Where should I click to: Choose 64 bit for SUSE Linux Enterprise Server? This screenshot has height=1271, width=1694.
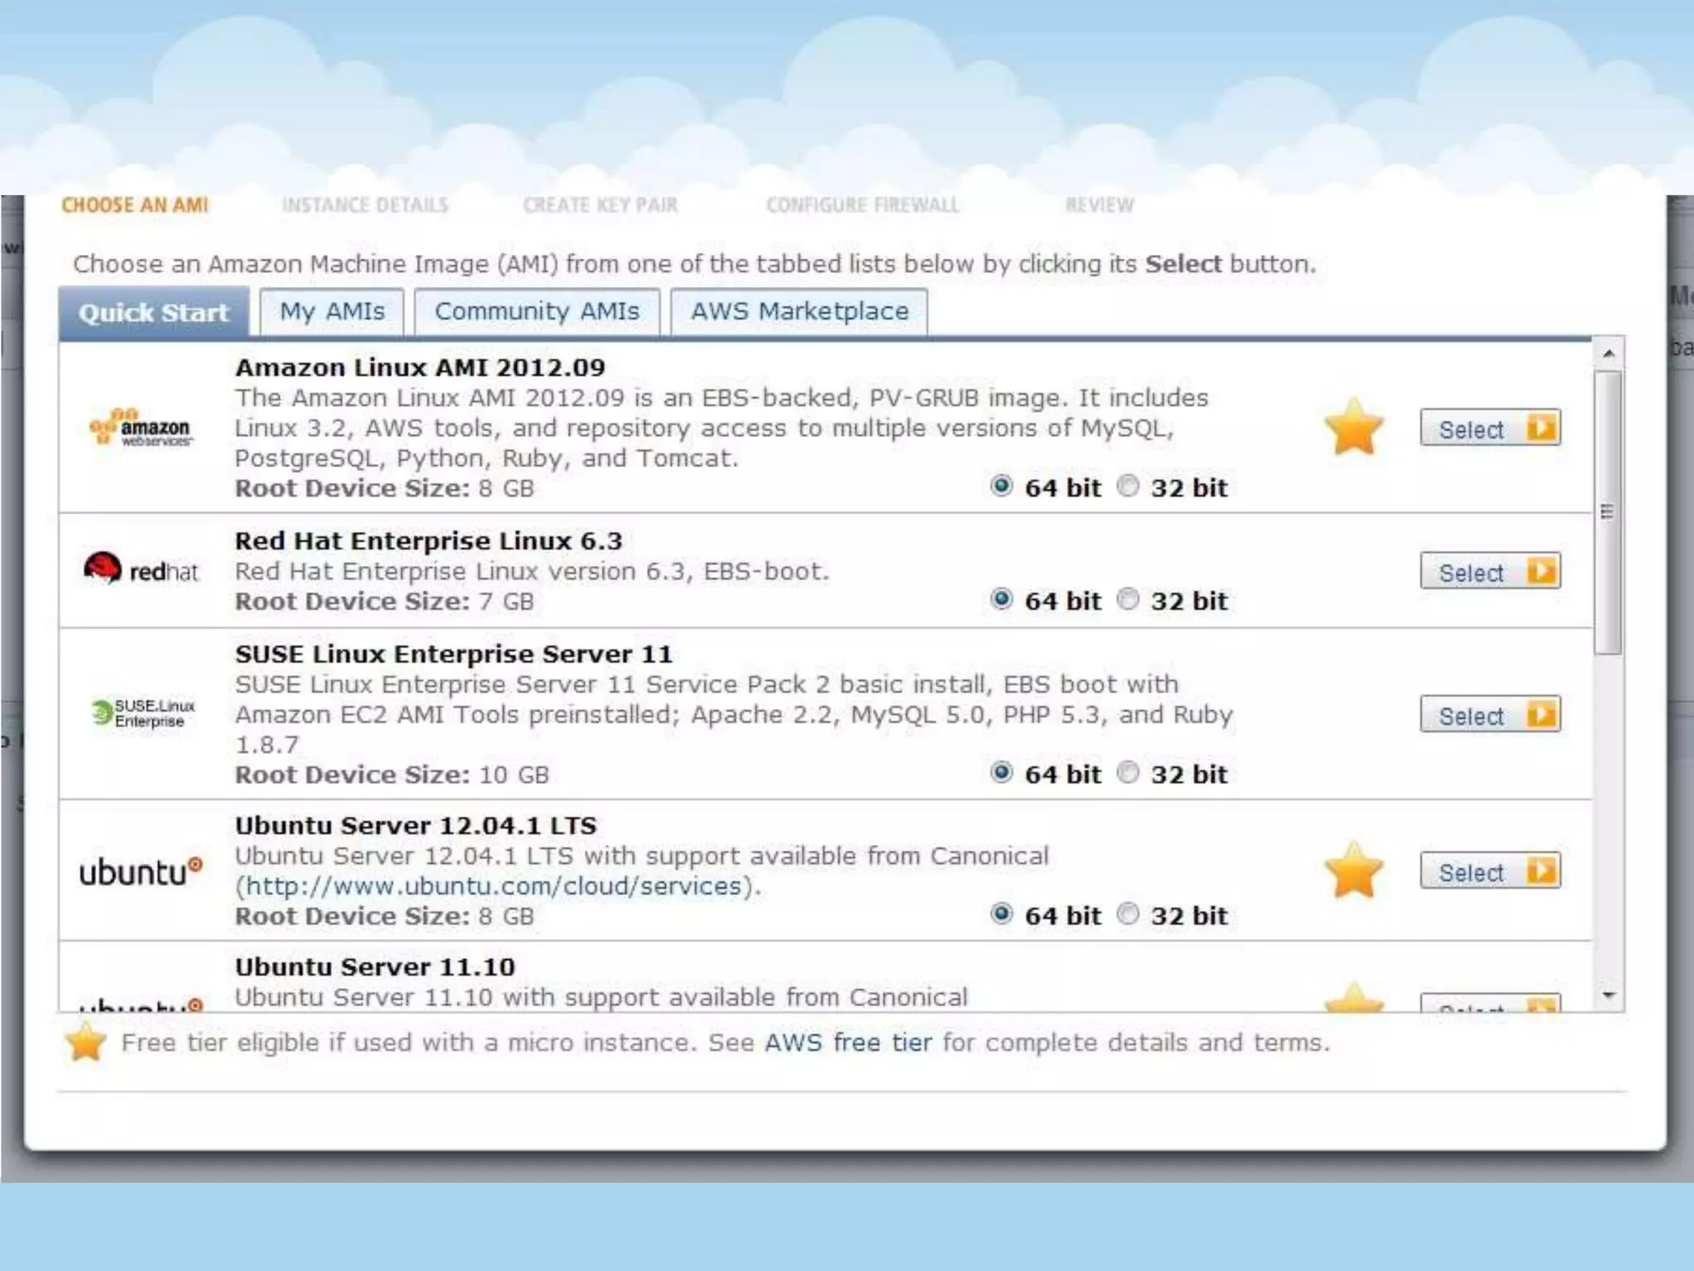(1001, 773)
